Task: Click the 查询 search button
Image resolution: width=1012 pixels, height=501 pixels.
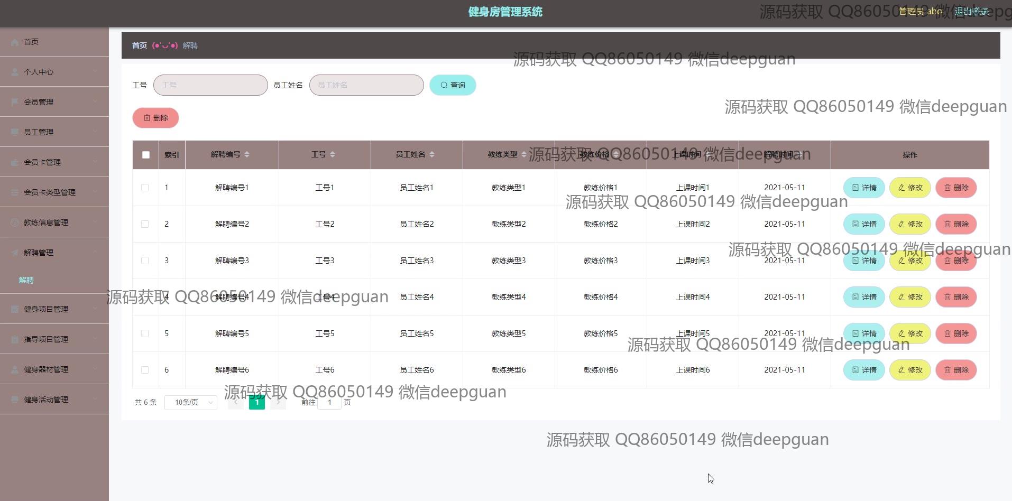Action: click(453, 85)
